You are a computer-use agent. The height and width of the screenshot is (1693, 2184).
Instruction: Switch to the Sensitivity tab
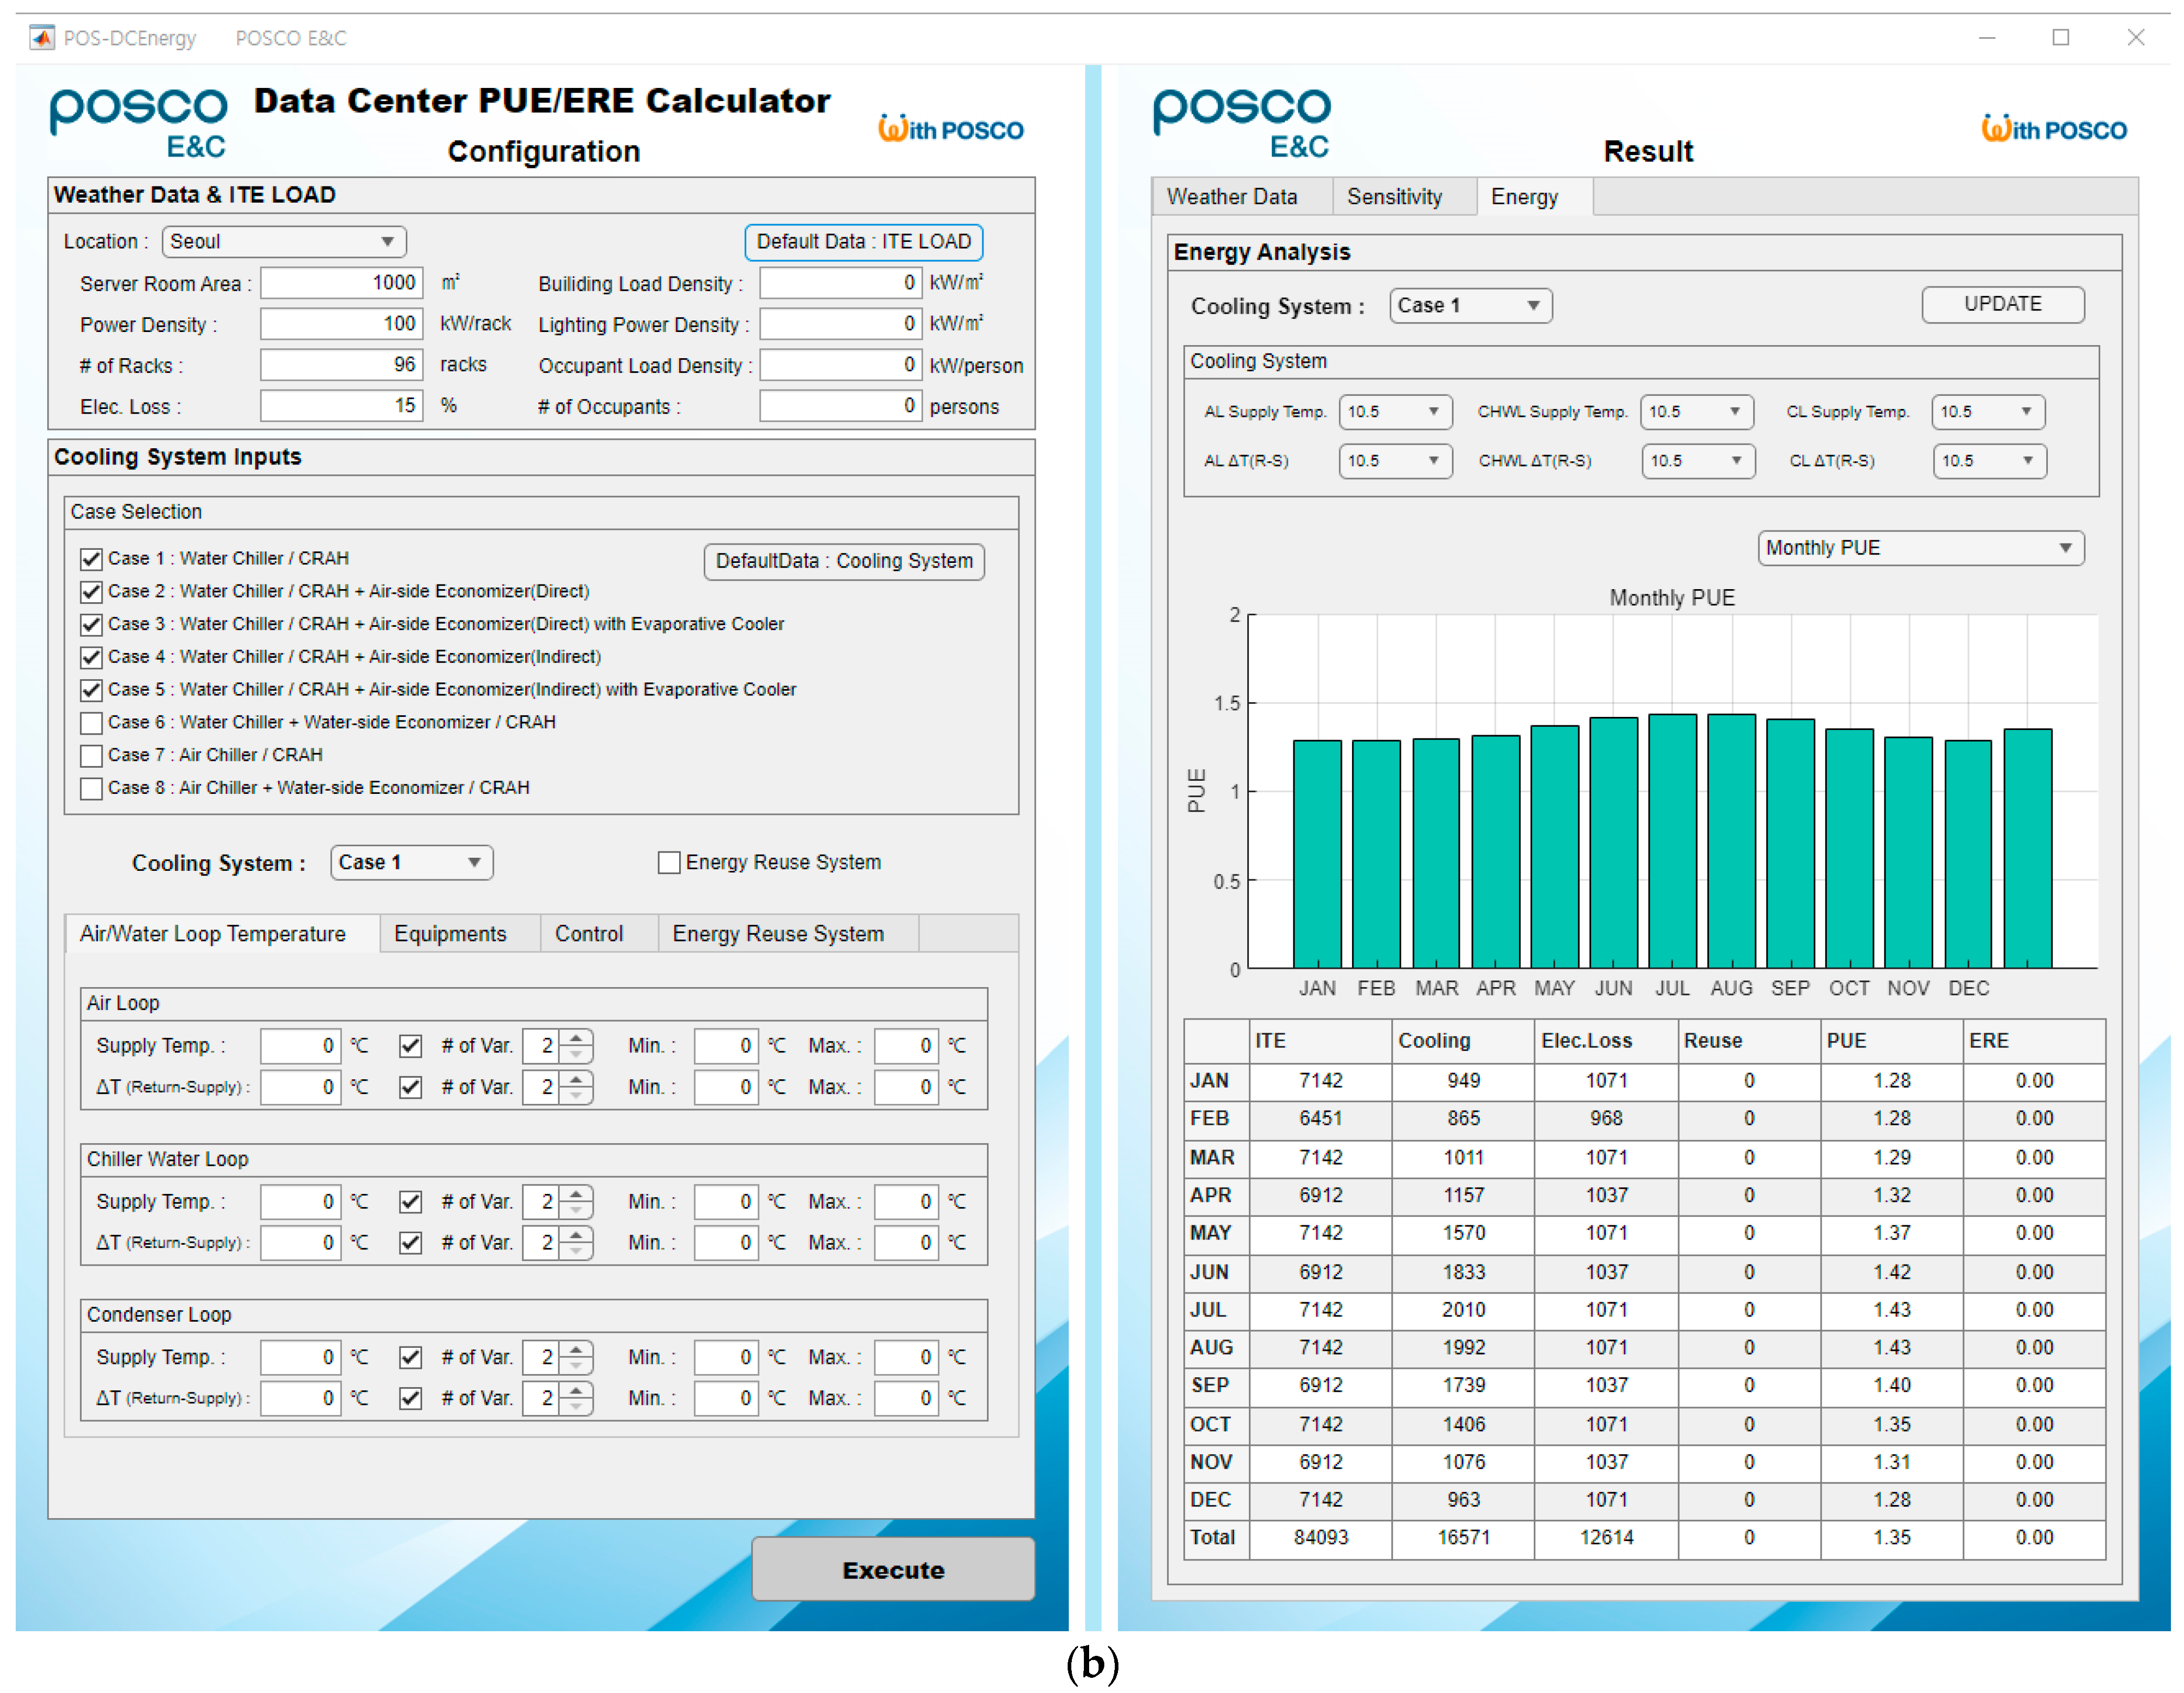click(x=1394, y=197)
